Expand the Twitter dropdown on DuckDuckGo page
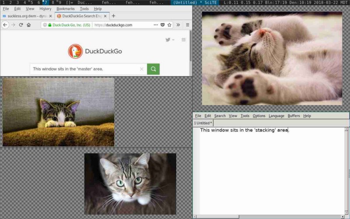 pyautogui.click(x=170, y=40)
